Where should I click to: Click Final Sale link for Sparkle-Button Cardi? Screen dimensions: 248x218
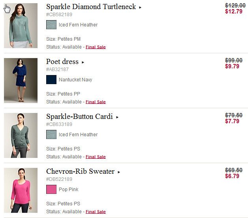tap(96, 157)
